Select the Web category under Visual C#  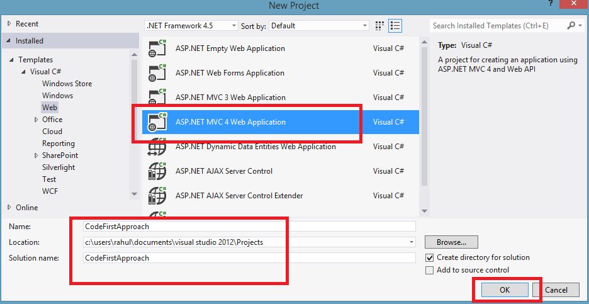point(50,108)
